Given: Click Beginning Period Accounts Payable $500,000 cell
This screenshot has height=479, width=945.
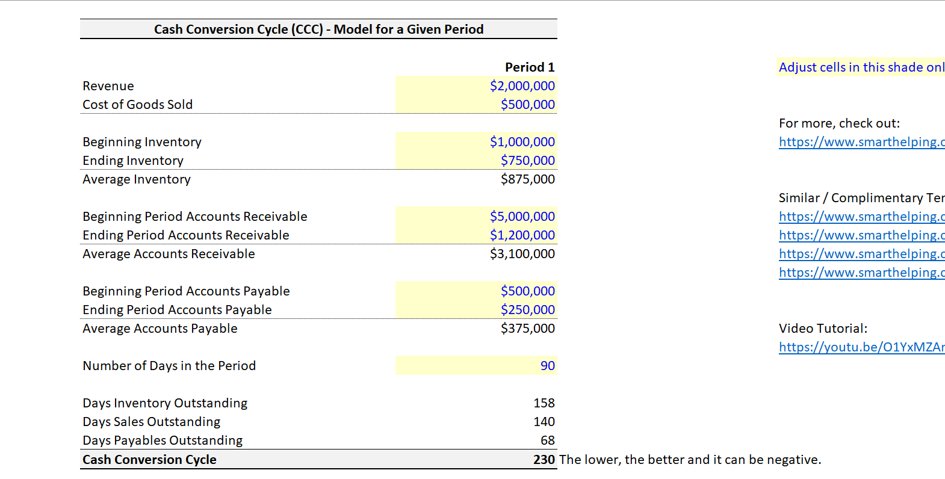Looking at the screenshot, I should click(x=476, y=291).
